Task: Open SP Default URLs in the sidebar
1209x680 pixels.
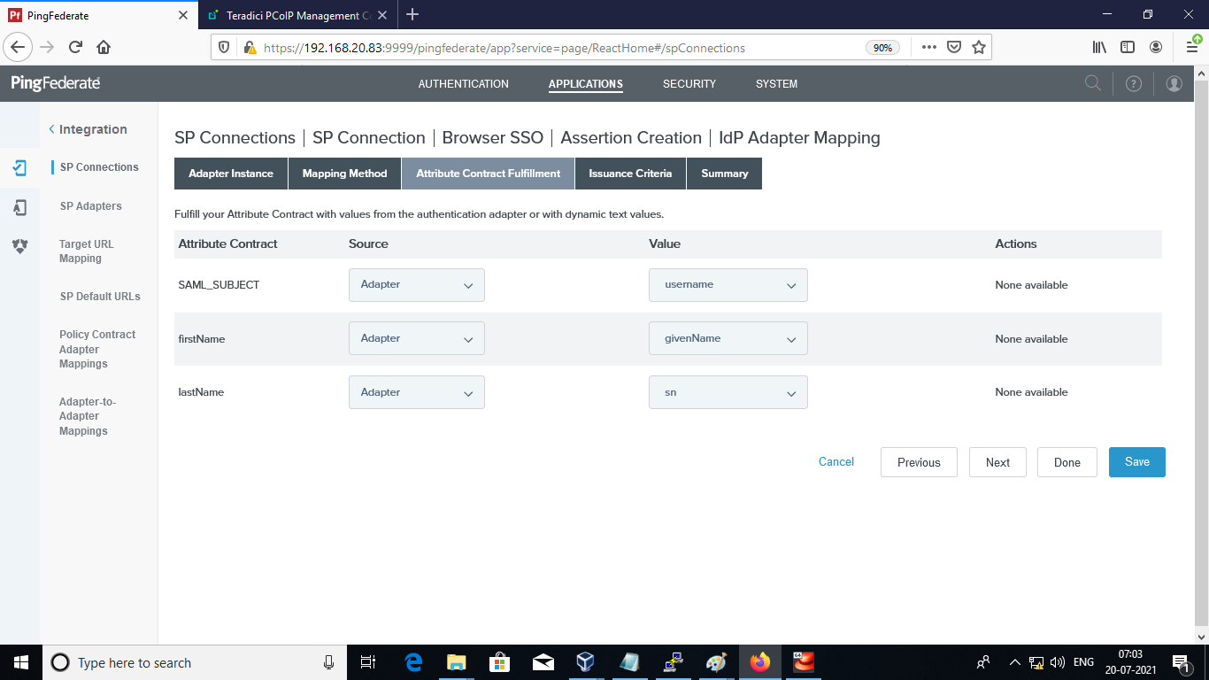Action: click(x=100, y=297)
